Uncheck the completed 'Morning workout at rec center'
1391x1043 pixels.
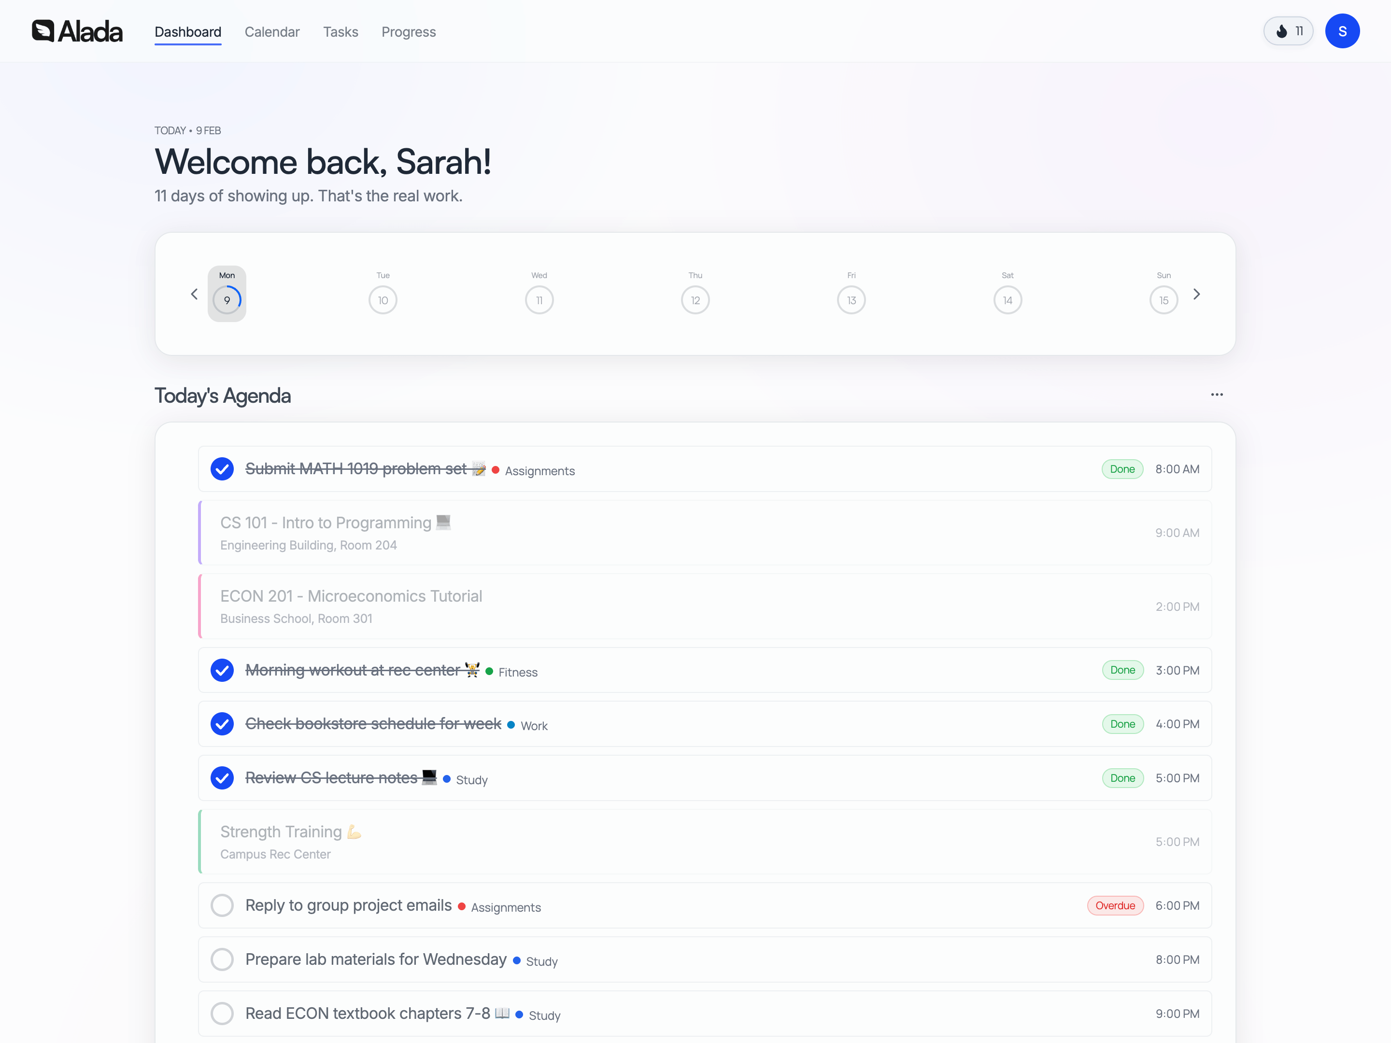[x=222, y=670]
